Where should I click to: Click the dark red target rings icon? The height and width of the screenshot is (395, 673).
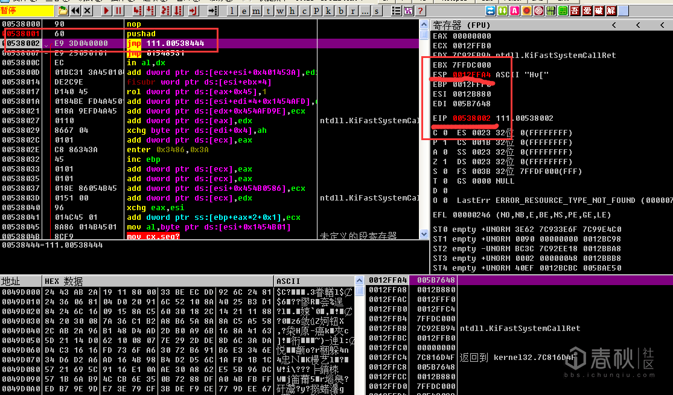tap(538, 10)
